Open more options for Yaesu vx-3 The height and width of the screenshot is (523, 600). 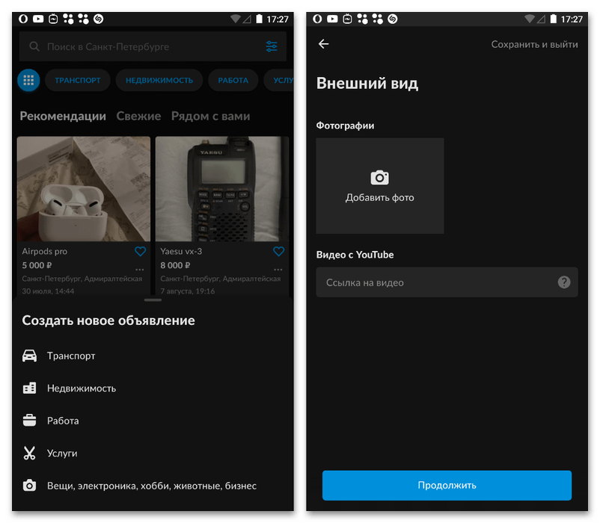[278, 269]
